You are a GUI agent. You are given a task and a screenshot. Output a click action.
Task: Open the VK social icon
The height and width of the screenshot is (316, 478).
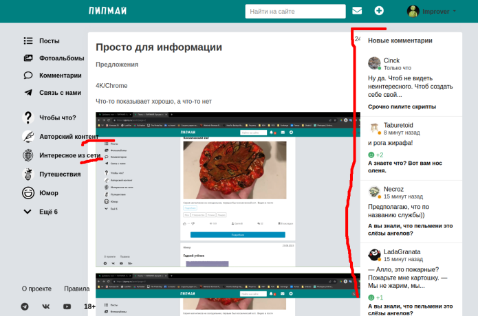(x=45, y=306)
